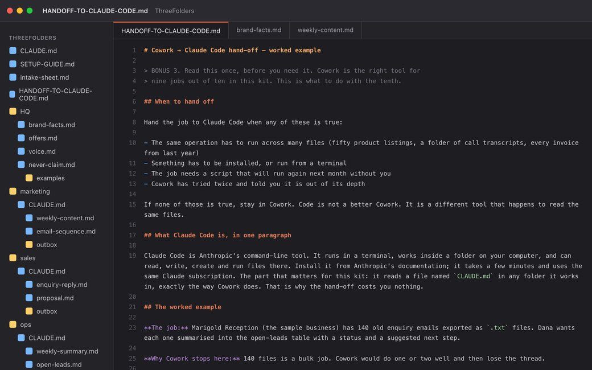Click the file icon beside sales CLAUDE.md
The width and height of the screenshot is (592, 370).
[x=21, y=271]
